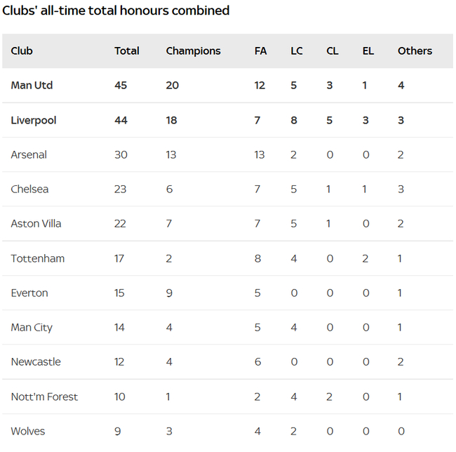456x452 pixels.
Task: Click the Others column header
Action: click(415, 51)
